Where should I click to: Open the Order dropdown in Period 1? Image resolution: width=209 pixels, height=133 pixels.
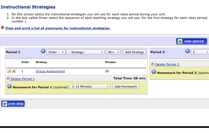pyautogui.click(x=56, y=52)
